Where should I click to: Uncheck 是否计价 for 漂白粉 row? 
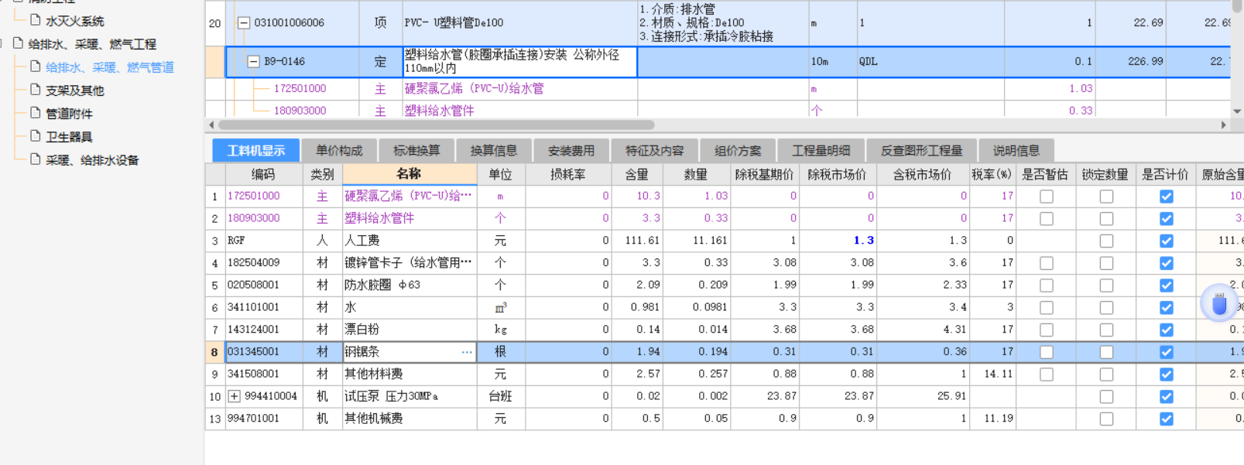pos(1166,330)
